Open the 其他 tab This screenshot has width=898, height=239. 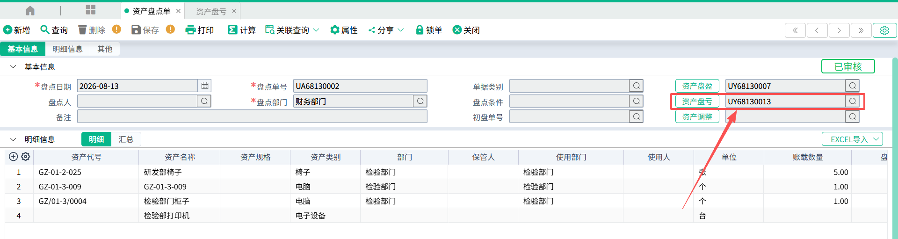(x=105, y=49)
